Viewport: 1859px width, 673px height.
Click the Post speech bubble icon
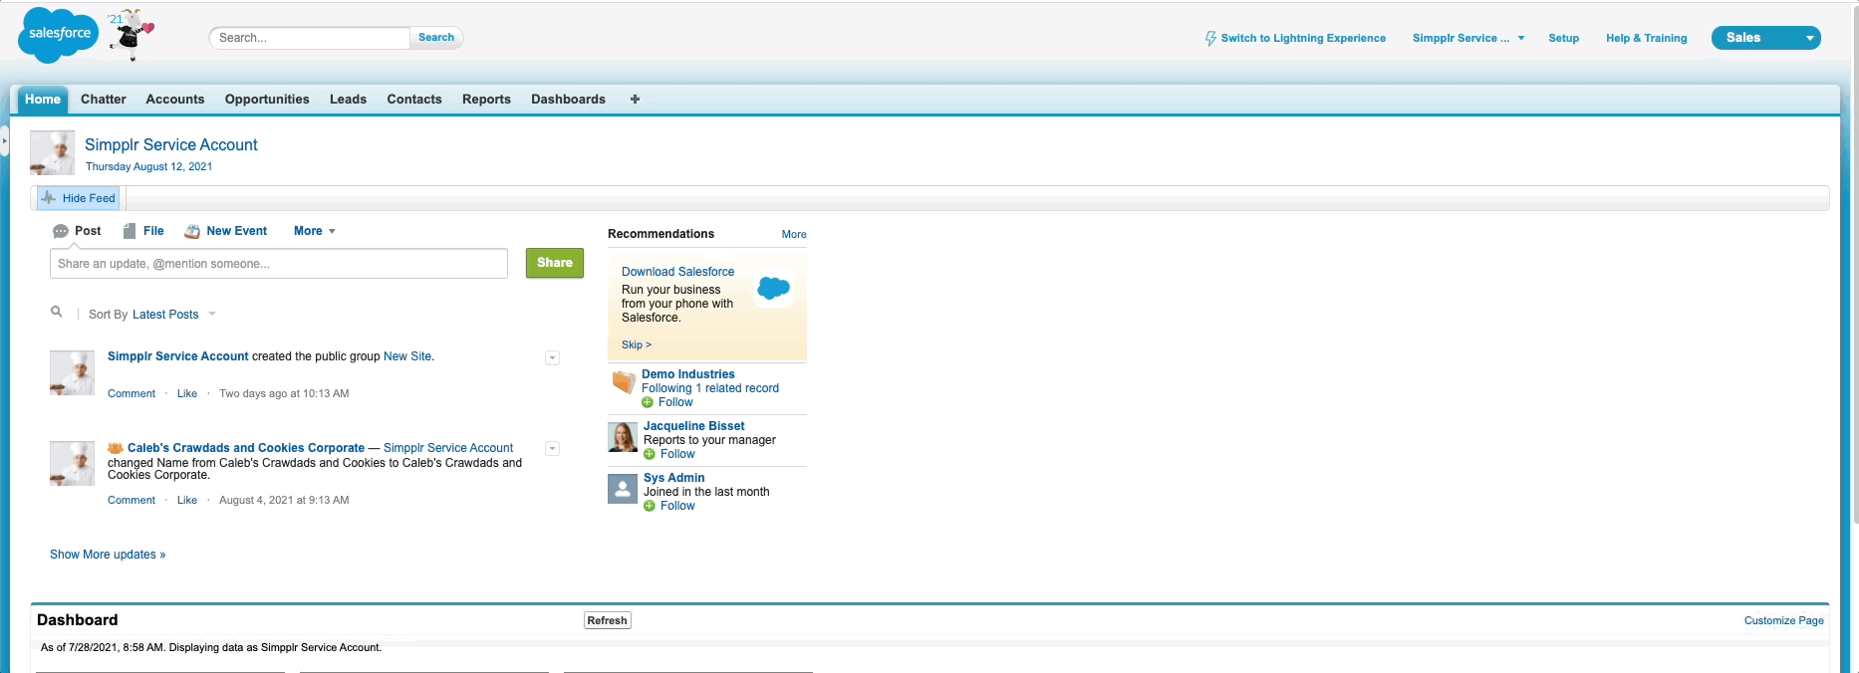(x=61, y=231)
